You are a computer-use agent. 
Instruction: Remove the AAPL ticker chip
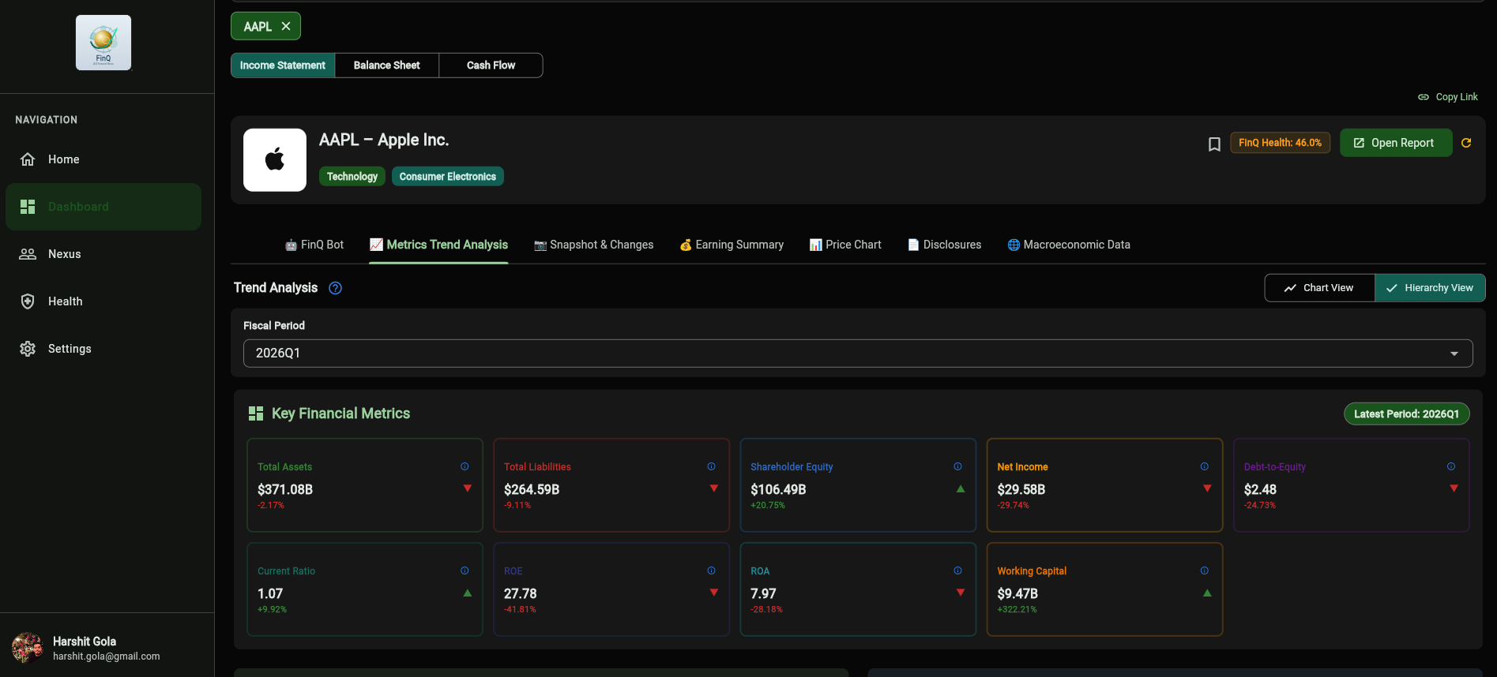[286, 26]
